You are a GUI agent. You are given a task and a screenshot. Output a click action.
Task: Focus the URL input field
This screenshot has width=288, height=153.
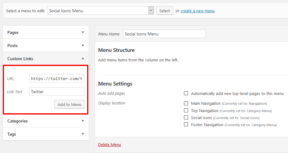(x=57, y=78)
